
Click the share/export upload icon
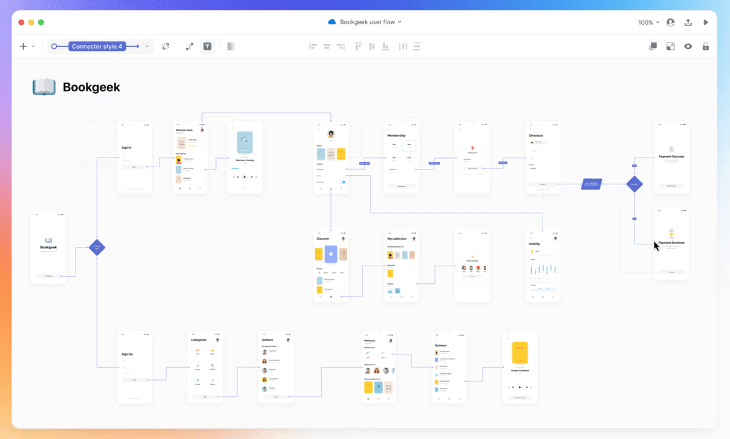point(688,22)
